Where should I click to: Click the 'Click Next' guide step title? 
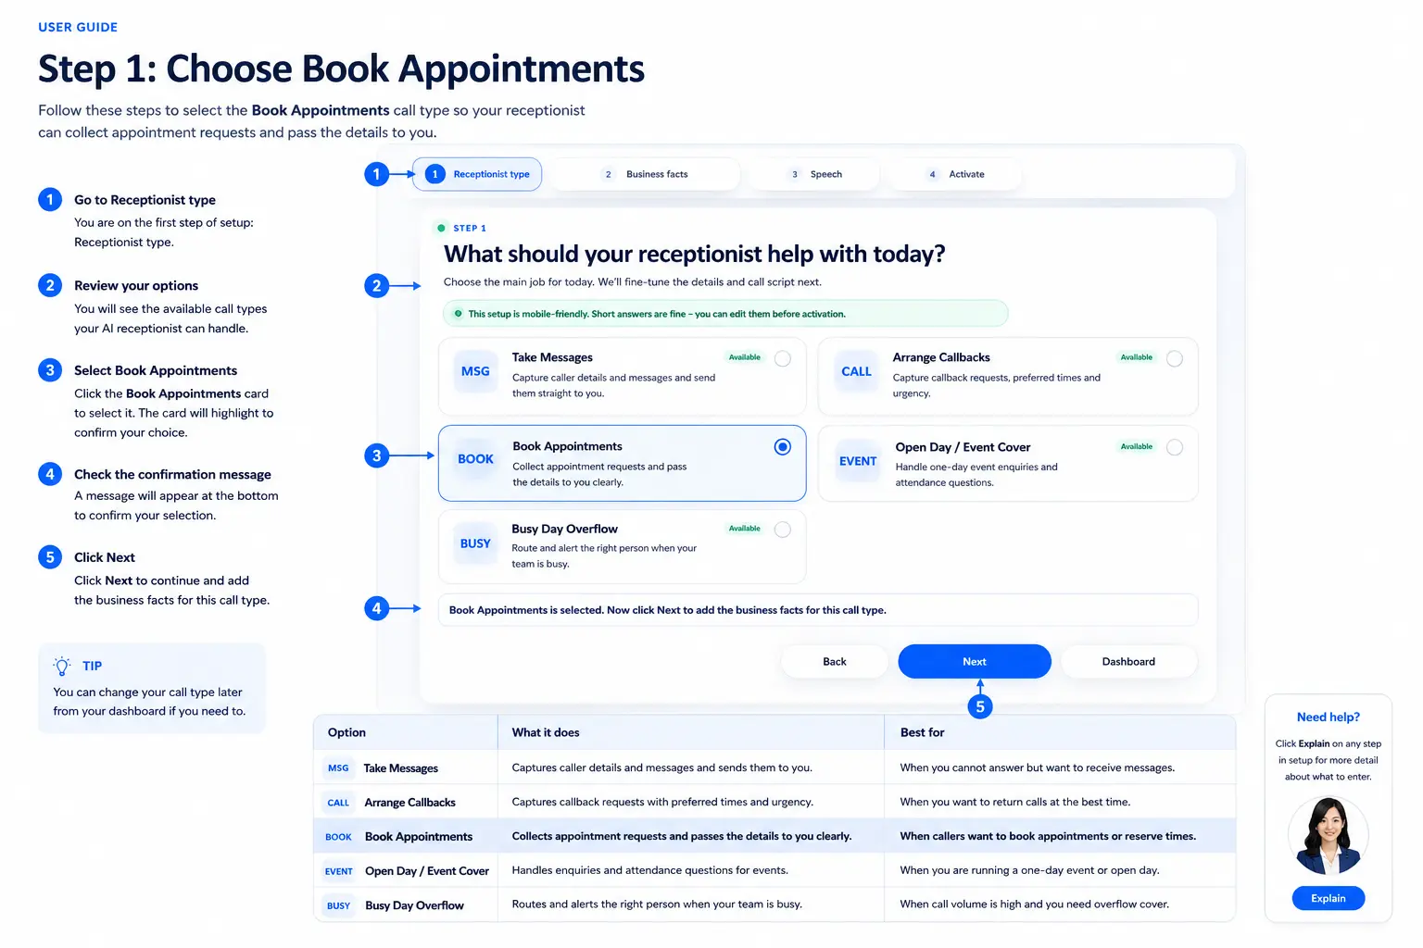click(105, 557)
